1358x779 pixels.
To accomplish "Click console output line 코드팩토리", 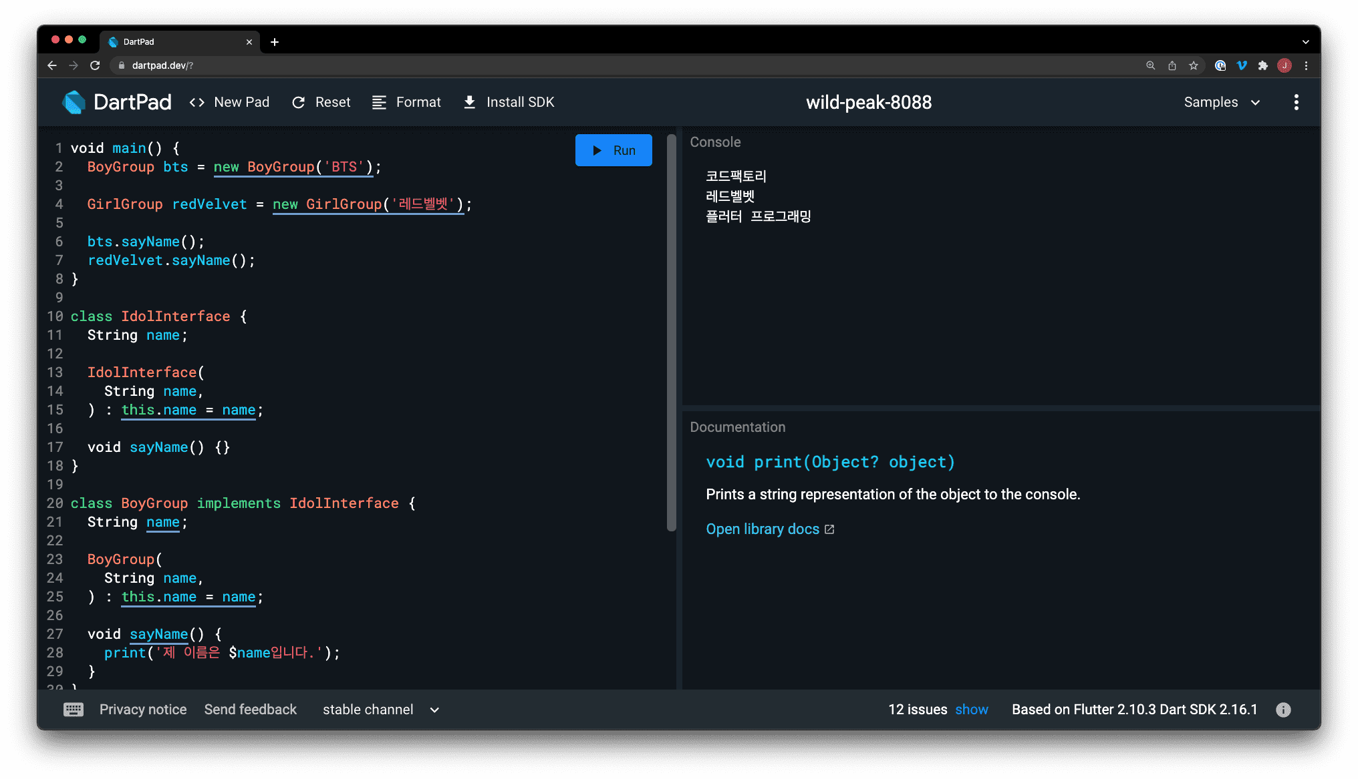I will point(736,176).
